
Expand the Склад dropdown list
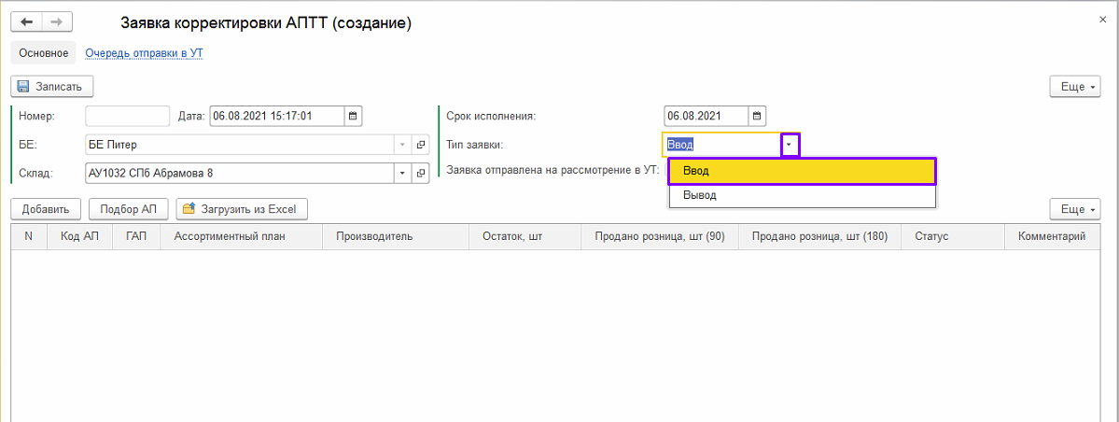pyautogui.click(x=402, y=173)
